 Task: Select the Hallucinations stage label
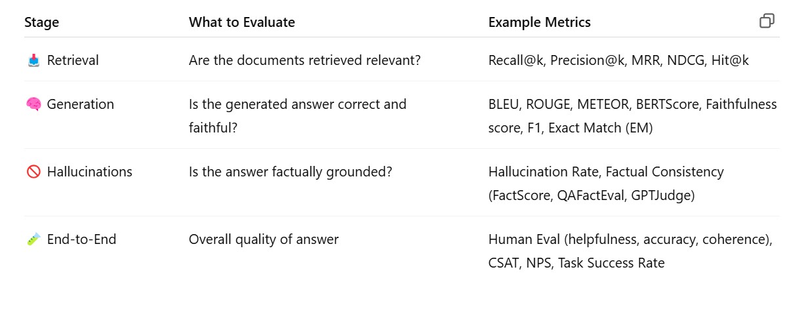90,172
